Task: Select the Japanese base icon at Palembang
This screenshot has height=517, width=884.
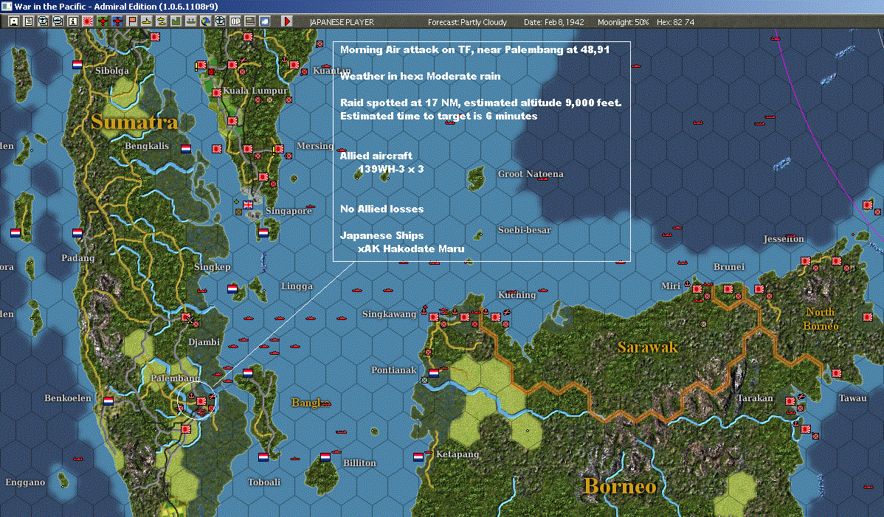Action: pyautogui.click(x=201, y=401)
